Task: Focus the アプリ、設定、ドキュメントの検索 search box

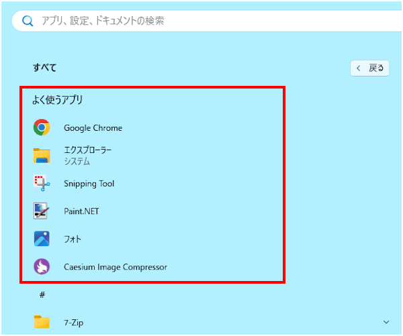Action: click(207, 21)
